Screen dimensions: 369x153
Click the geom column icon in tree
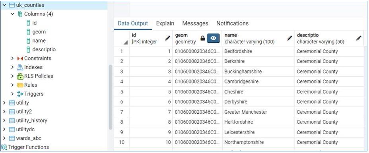(x=28, y=32)
